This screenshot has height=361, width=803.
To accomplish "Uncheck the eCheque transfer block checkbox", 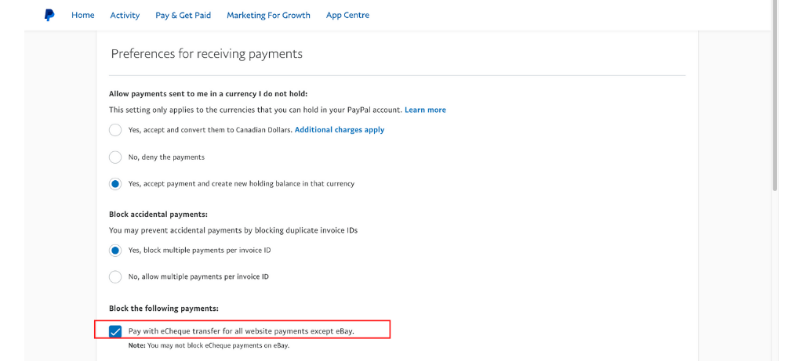I will [115, 331].
